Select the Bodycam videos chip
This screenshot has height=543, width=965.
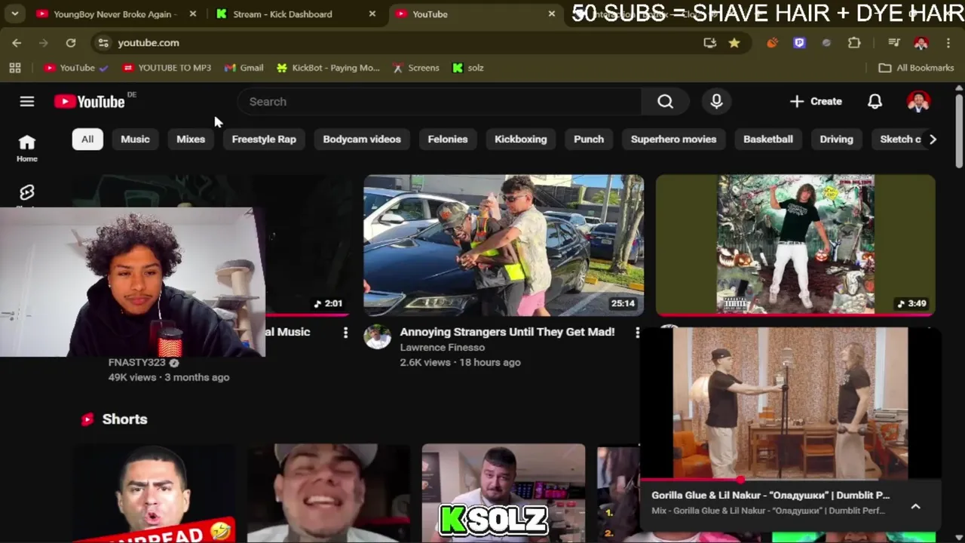click(x=362, y=139)
